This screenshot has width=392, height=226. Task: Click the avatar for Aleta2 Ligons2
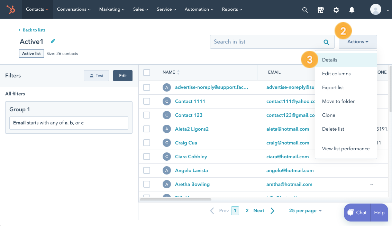(x=167, y=129)
